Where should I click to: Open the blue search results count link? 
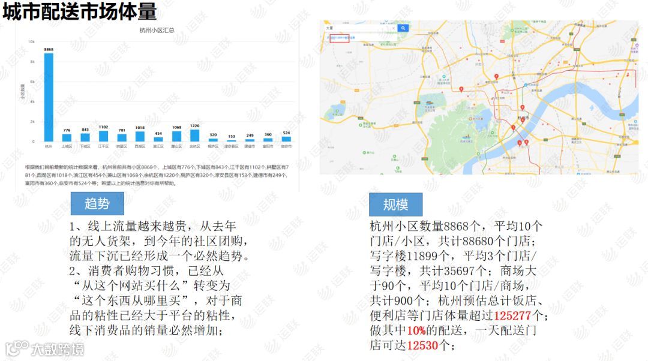tap(340, 38)
